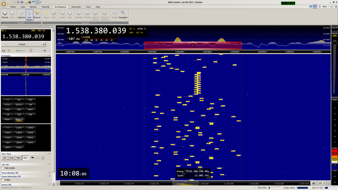
Task: Collapse the CW section arrow
Action: coord(49,164)
